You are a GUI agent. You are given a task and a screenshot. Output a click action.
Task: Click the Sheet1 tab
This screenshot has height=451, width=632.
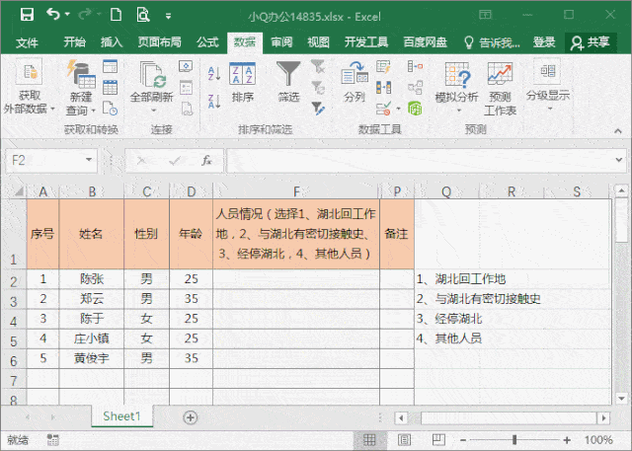(121, 416)
